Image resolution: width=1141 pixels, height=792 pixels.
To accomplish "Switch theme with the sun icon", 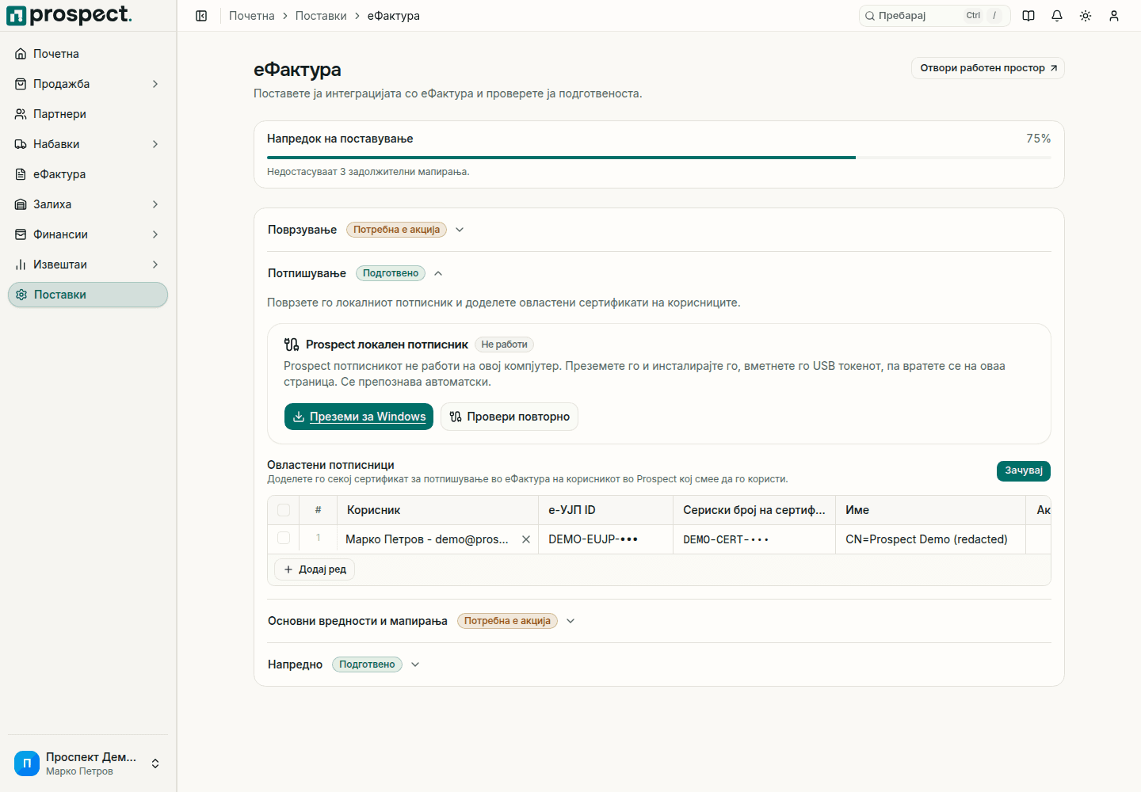I will click(x=1086, y=16).
